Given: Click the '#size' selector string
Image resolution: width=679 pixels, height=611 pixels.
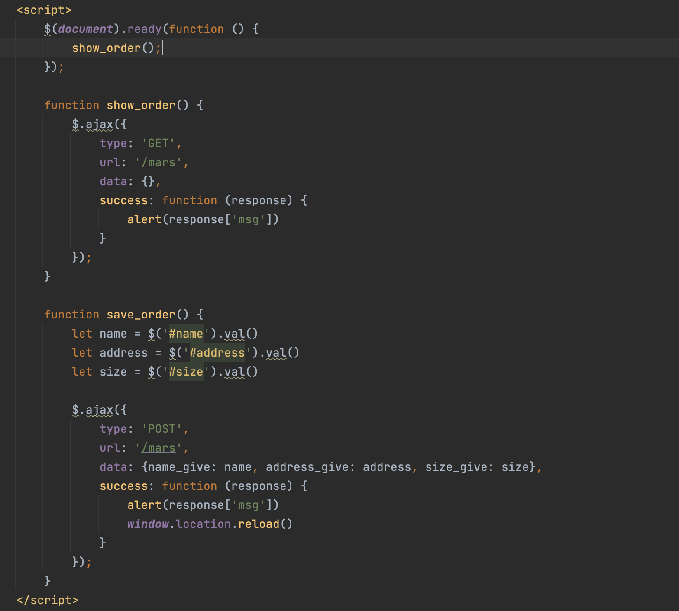Looking at the screenshot, I should 186,372.
